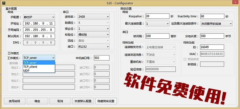Click the 验证信息 field showing 00000000
The height and width of the screenshot is (109, 240).
(160, 69)
